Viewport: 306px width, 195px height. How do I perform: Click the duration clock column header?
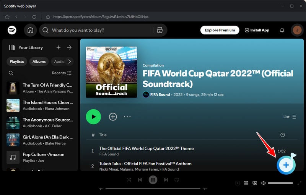pos(282,135)
